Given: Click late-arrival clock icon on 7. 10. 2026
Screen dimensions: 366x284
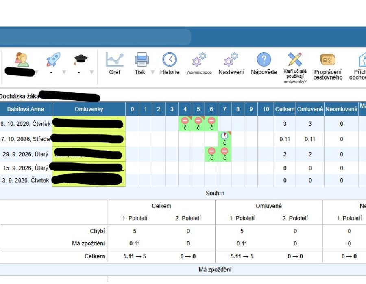Looking at the screenshot, I should [x=224, y=136].
